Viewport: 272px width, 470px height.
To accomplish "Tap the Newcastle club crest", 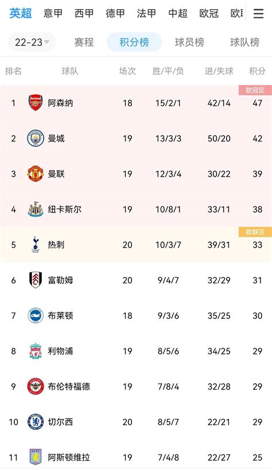I will point(36,209).
